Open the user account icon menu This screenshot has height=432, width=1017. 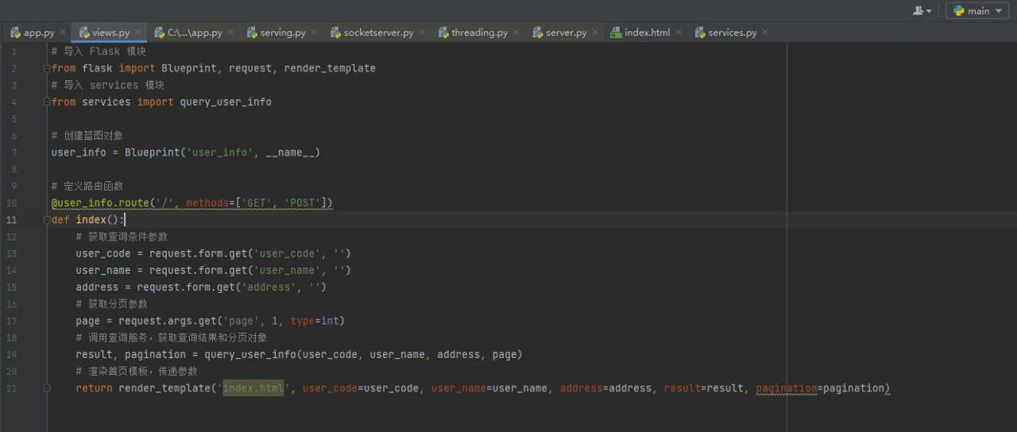(922, 11)
